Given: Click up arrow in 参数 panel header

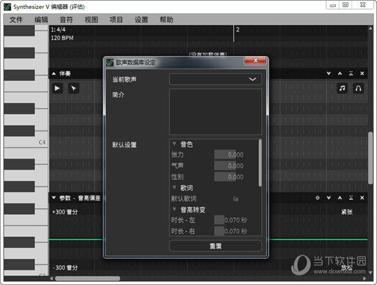Looking at the screenshot, I should click(340, 198).
